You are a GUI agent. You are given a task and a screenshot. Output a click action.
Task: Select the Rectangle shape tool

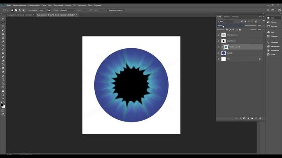3,87
